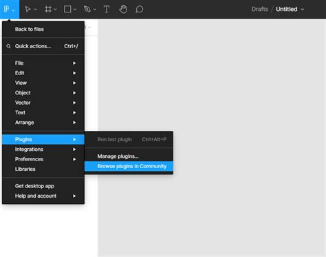Open Help and account menu item

(x=43, y=196)
